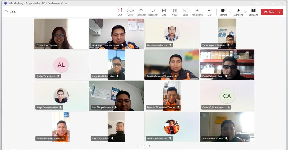
Task: Open meeting Notas
Action: pos(175,12)
